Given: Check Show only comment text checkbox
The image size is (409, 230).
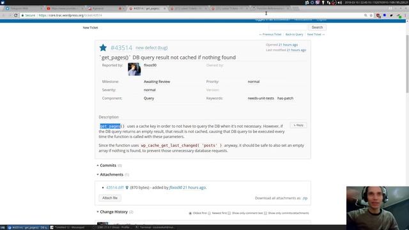Looking at the screenshot, I should pyautogui.click(x=229, y=213).
